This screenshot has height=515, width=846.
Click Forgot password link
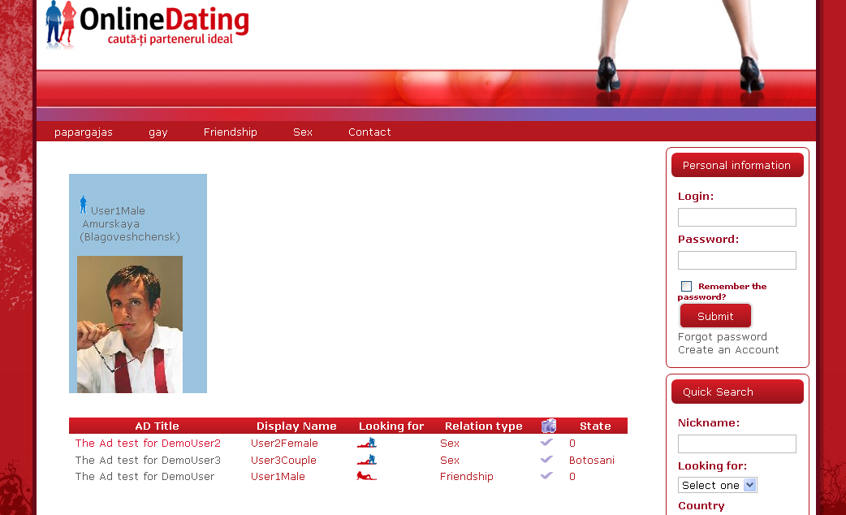tap(723, 337)
